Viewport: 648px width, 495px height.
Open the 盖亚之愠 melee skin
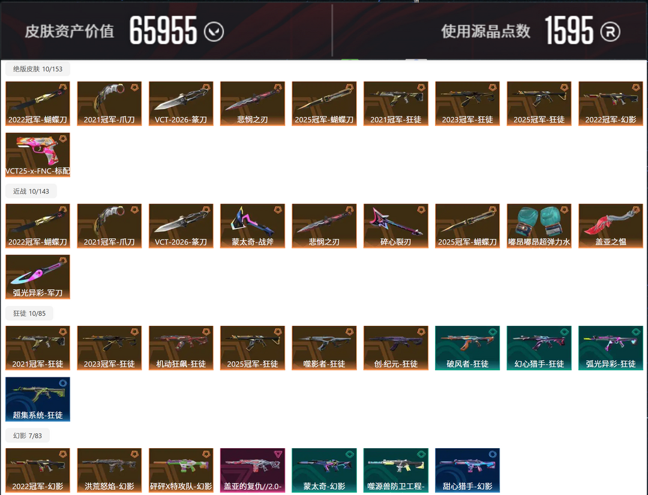[x=611, y=226]
